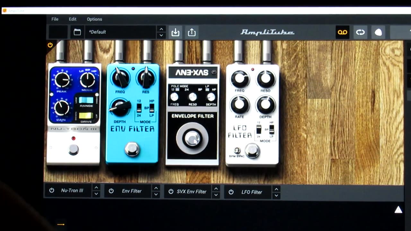The height and width of the screenshot is (231, 411).
Task: Turn the LFO Filter RATE knob
Action: pyautogui.click(x=240, y=104)
